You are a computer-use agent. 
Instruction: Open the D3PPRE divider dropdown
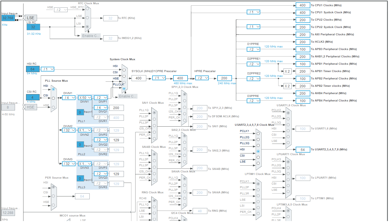pos(253,101)
